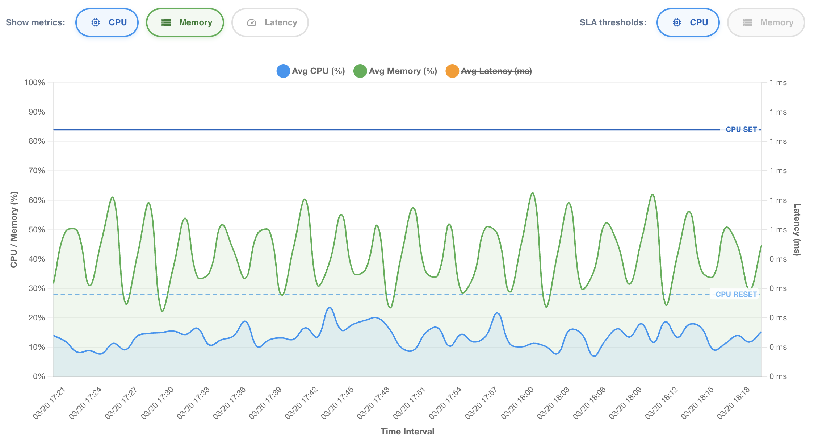Click the 03/20 17:42 tick on time axis
This screenshot has height=441, width=814.
(302, 403)
